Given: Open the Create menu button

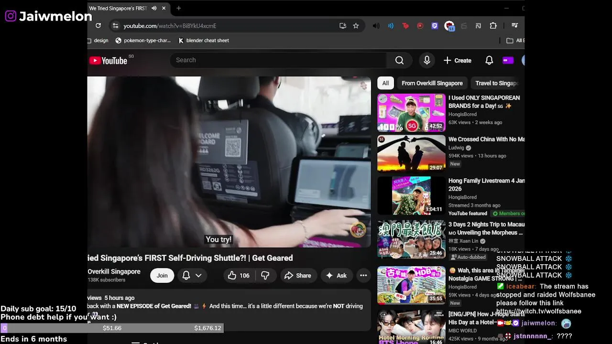Looking at the screenshot, I should point(458,60).
